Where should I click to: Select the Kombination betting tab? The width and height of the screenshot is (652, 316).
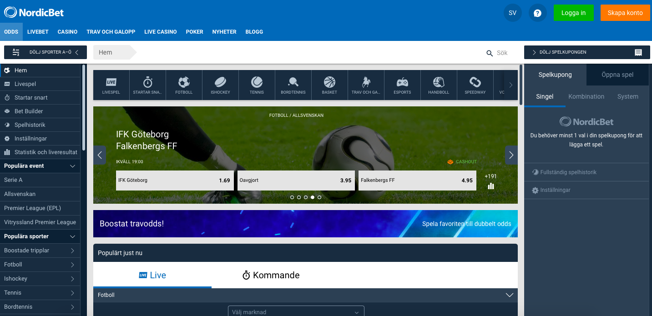(586, 96)
